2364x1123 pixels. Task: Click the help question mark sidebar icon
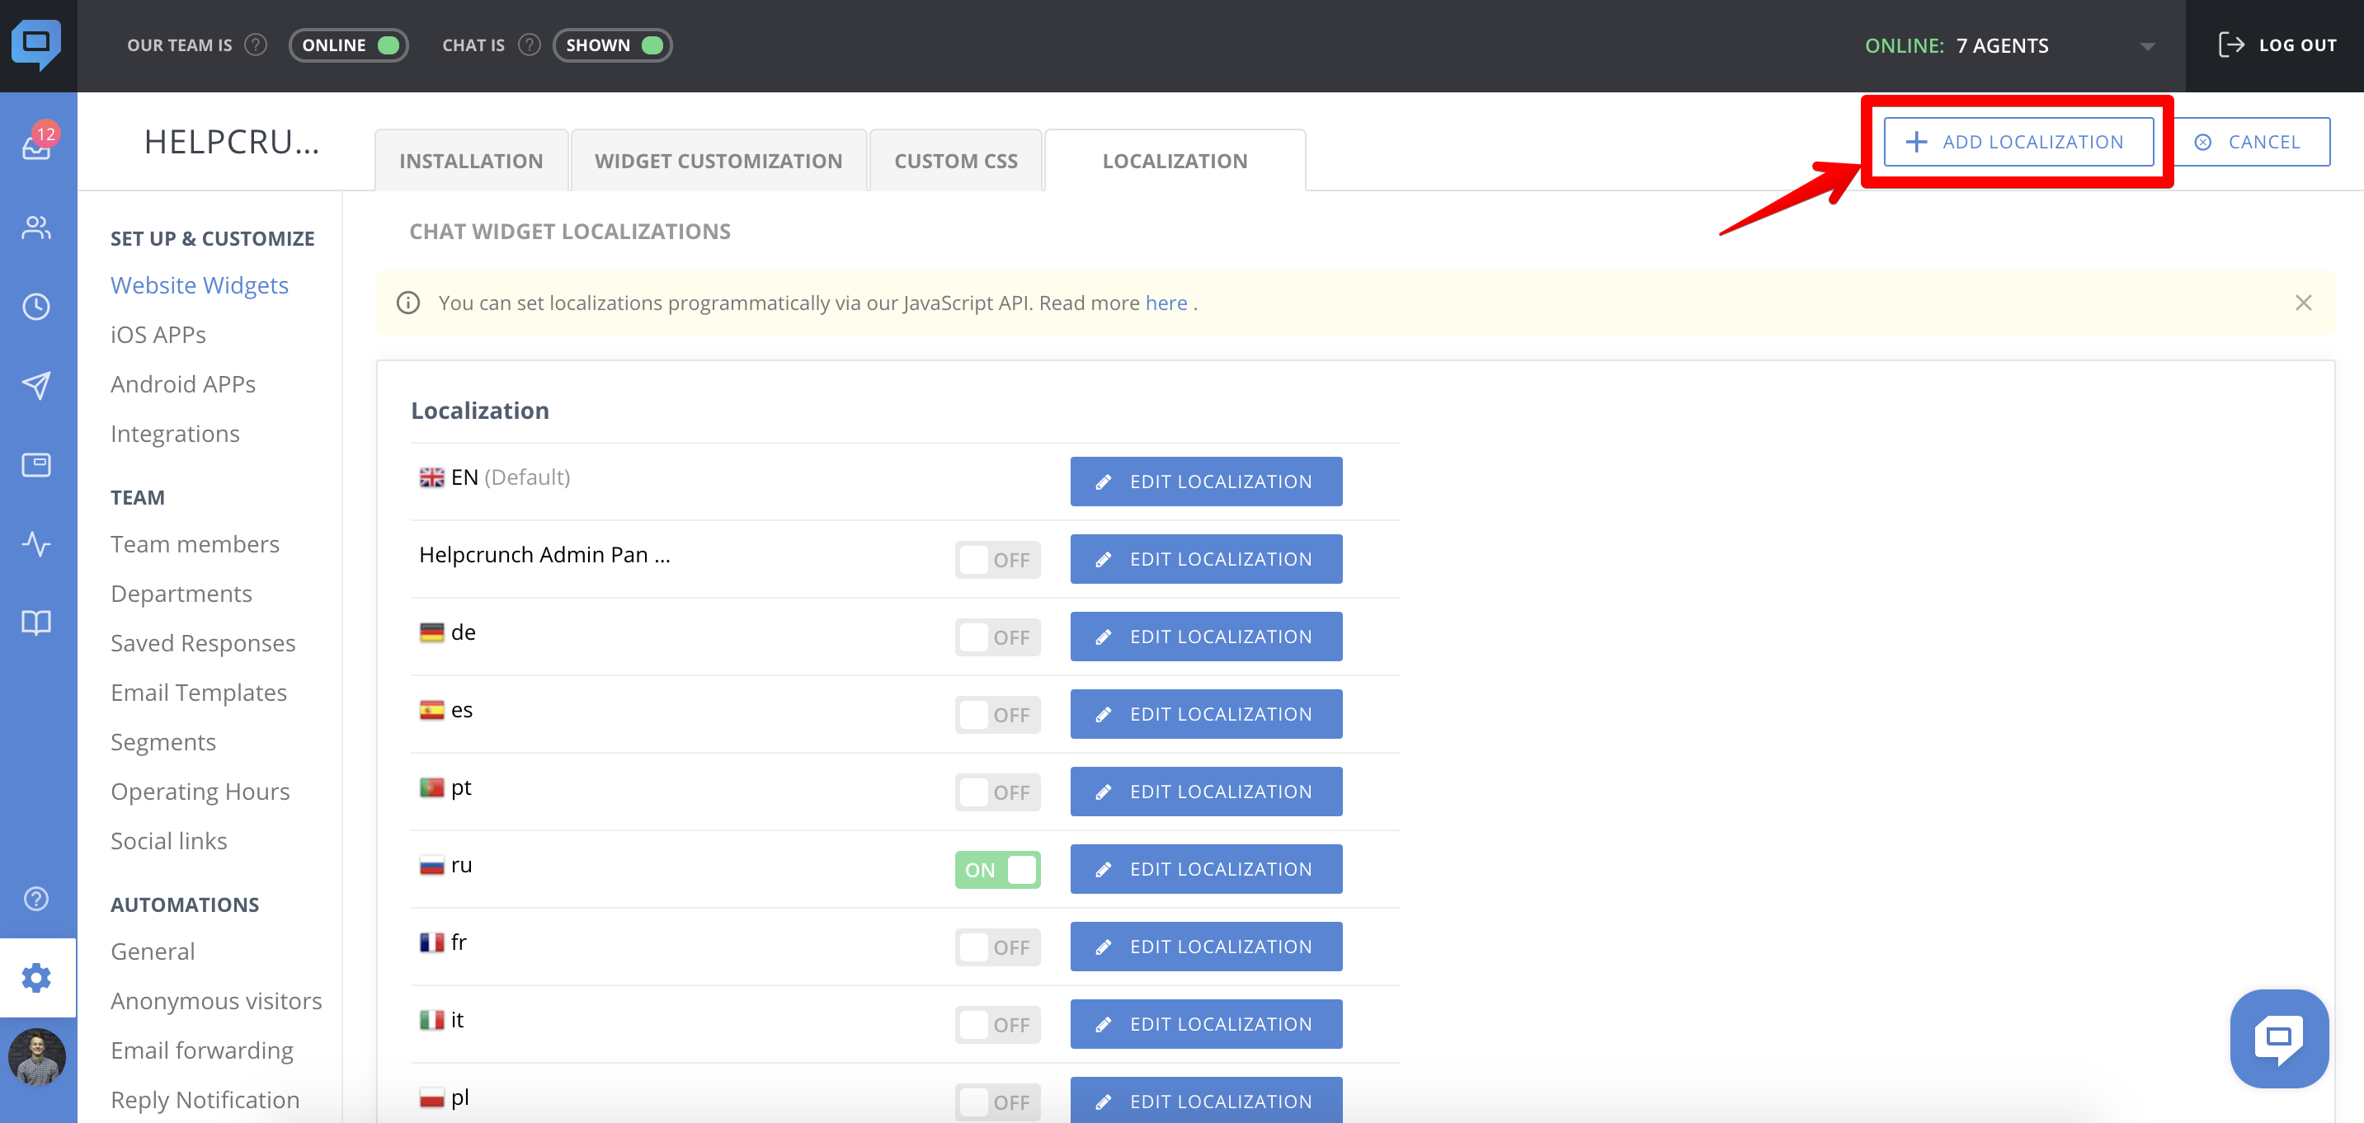37,899
